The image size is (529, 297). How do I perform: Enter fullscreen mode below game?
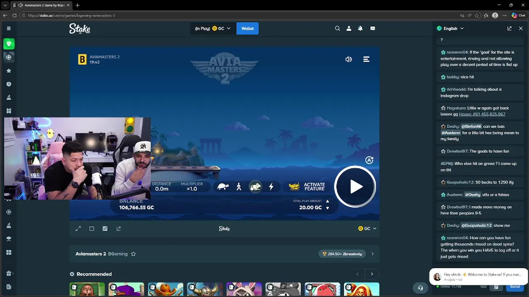click(x=78, y=229)
